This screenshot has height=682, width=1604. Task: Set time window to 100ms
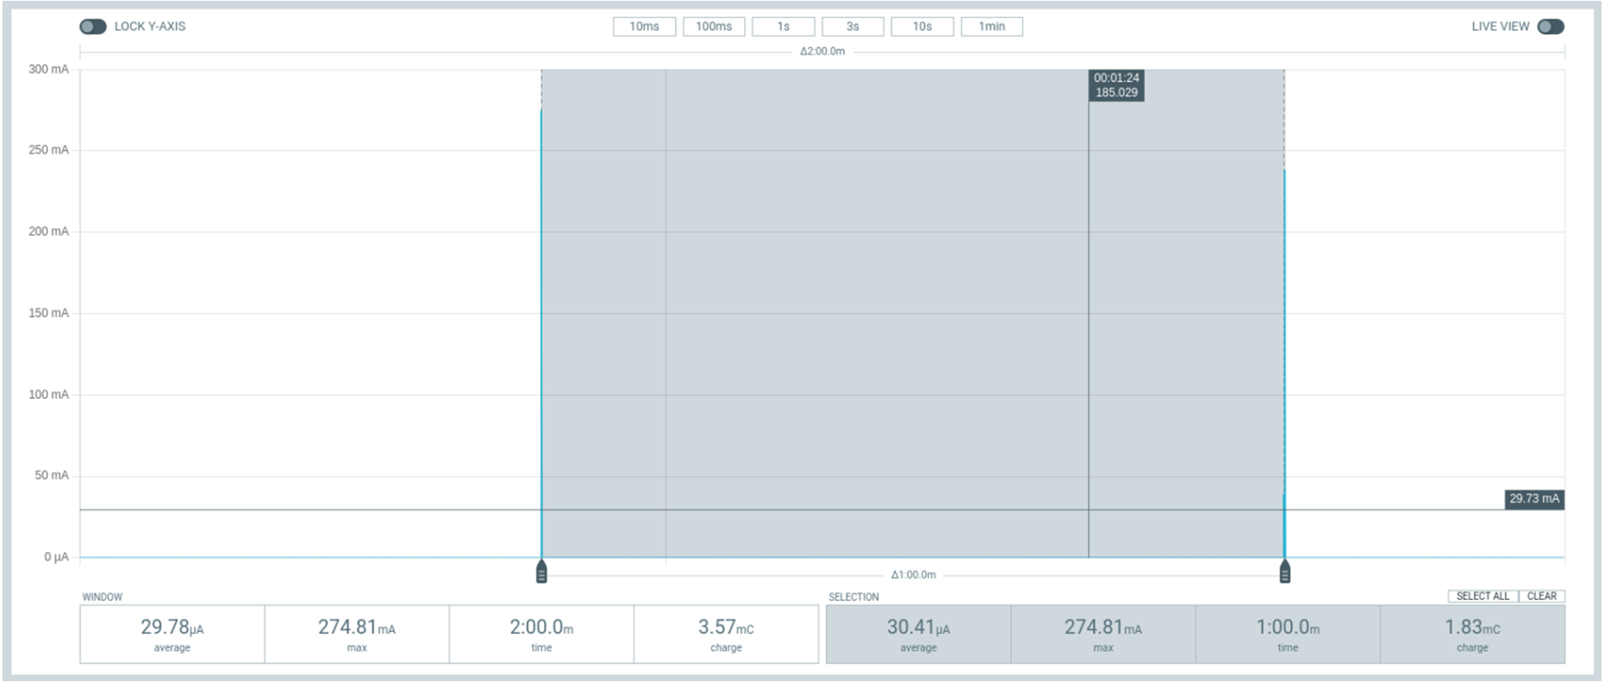[x=714, y=26]
